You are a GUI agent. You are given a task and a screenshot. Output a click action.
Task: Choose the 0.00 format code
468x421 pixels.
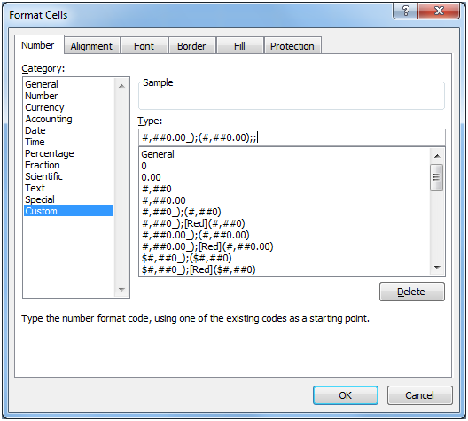[x=151, y=177]
